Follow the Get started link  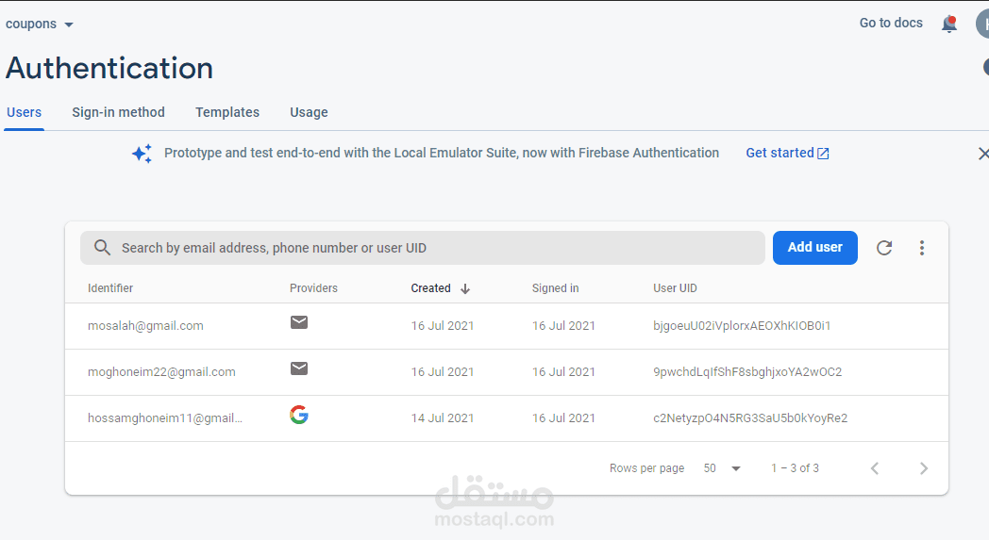pos(787,153)
